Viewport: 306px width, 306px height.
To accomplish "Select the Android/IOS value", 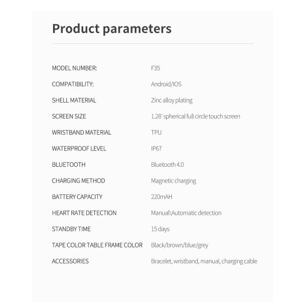I will (x=166, y=84).
